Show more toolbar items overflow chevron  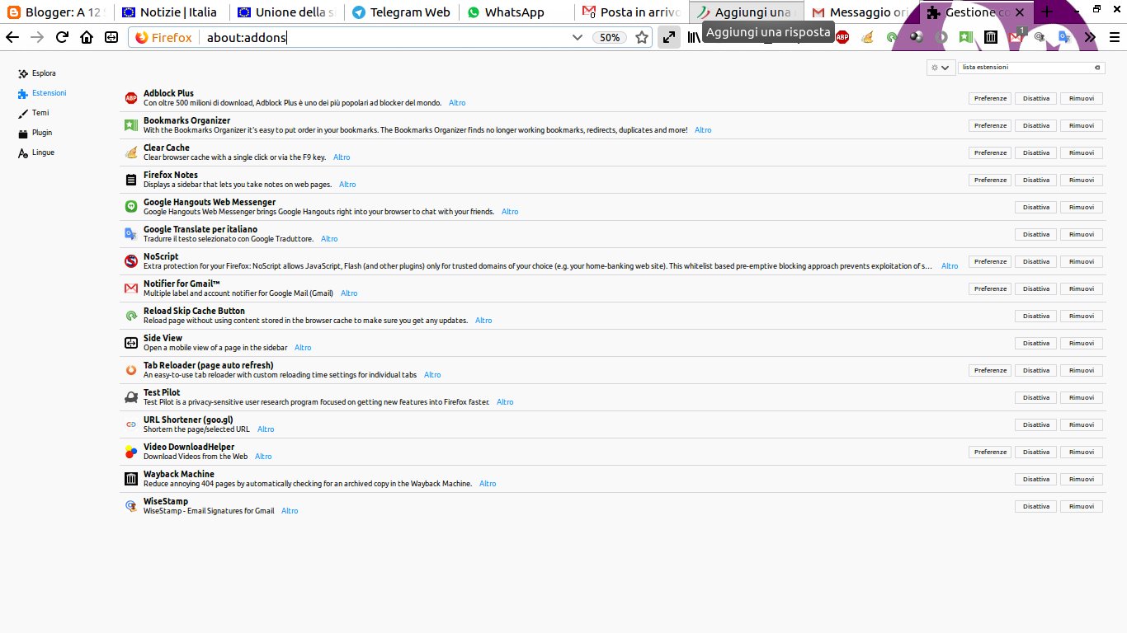click(x=1090, y=37)
